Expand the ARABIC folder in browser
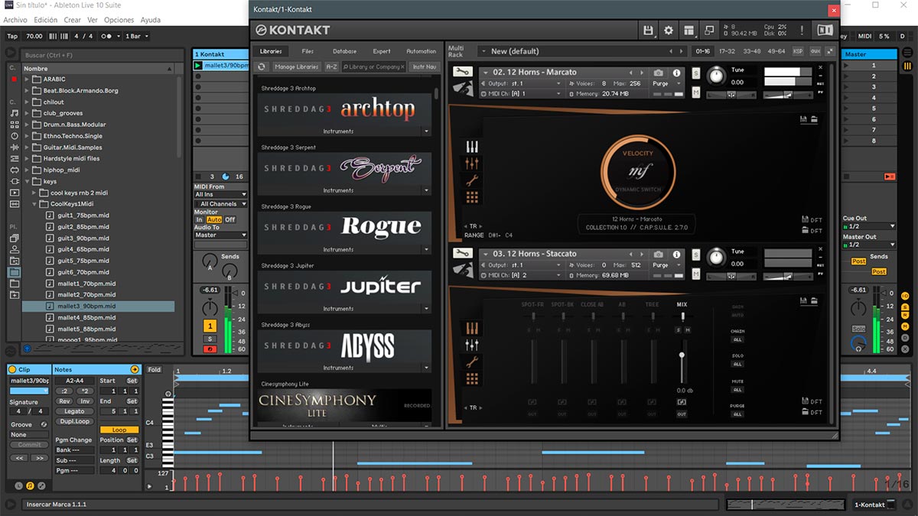Image resolution: width=918 pixels, height=516 pixels. (28, 79)
